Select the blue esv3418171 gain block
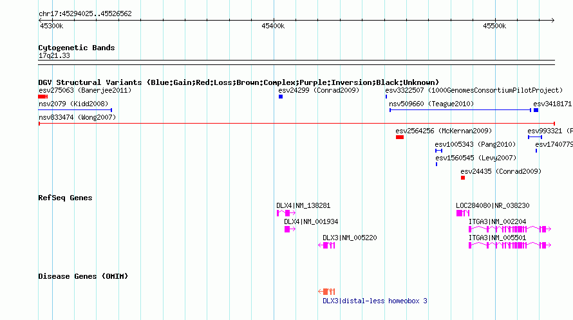This screenshot has width=573, height=320. point(536,110)
